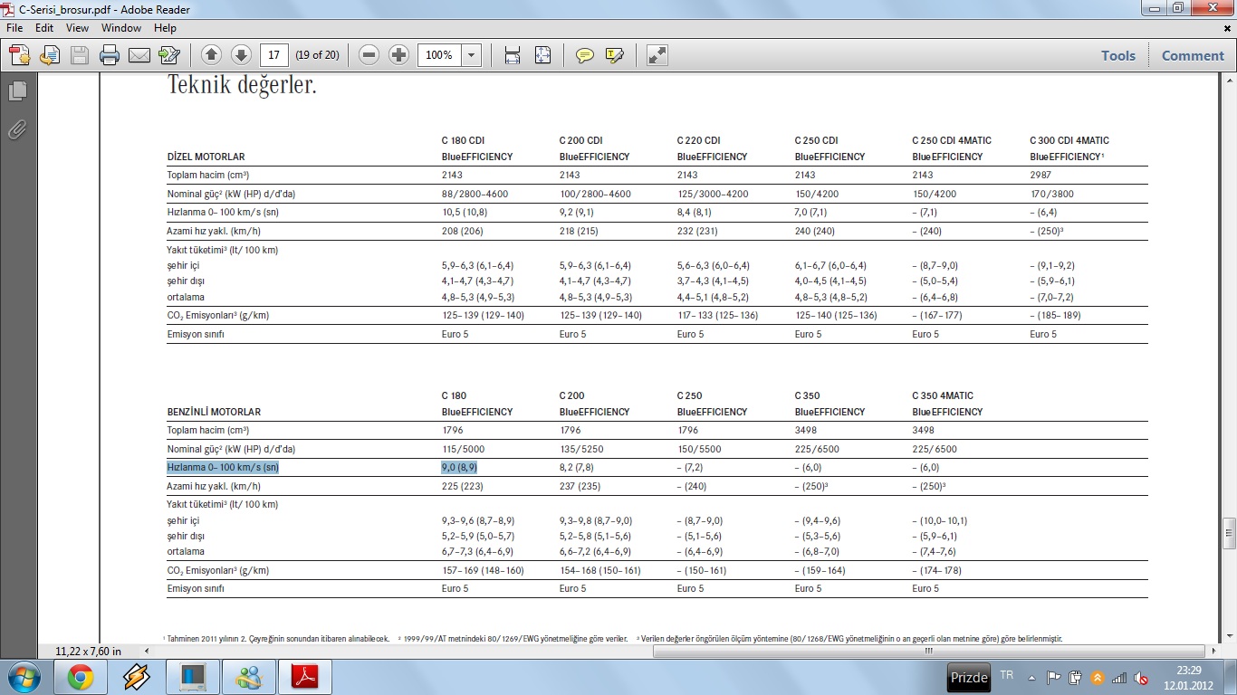Zoom out with the minus button
The height and width of the screenshot is (695, 1237).
click(x=369, y=55)
